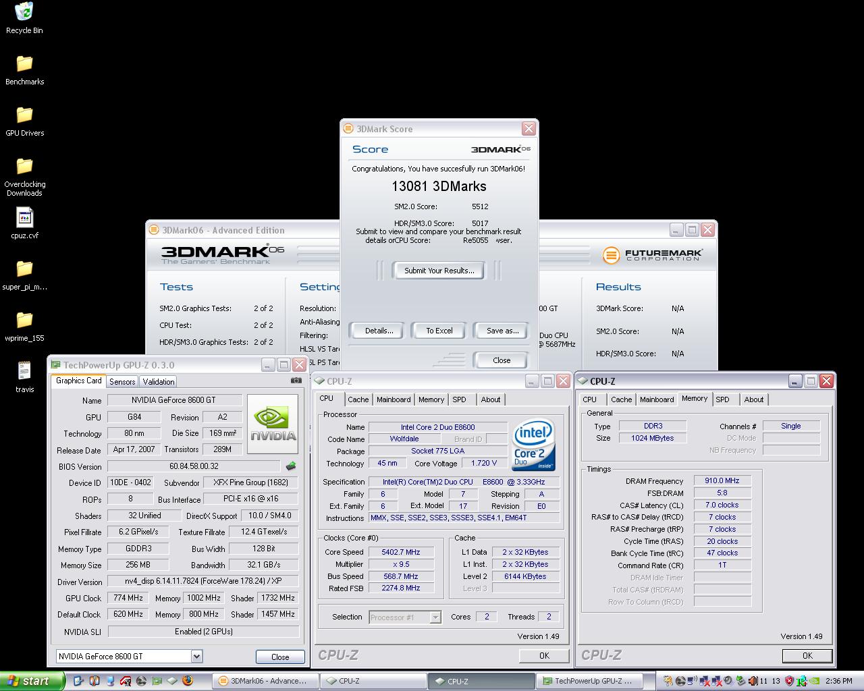Screen dimensions: 864x691
Task: Click the Core Speed 5402.7 MHz field
Action: point(401,552)
